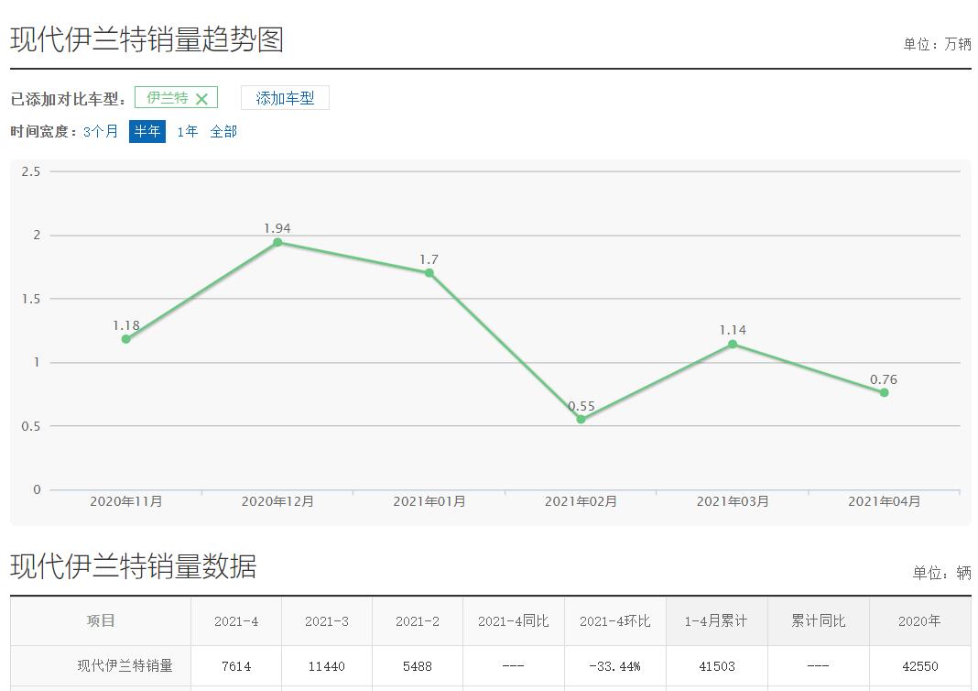Select the 3个月 time range
The image size is (978, 691).
click(x=101, y=131)
